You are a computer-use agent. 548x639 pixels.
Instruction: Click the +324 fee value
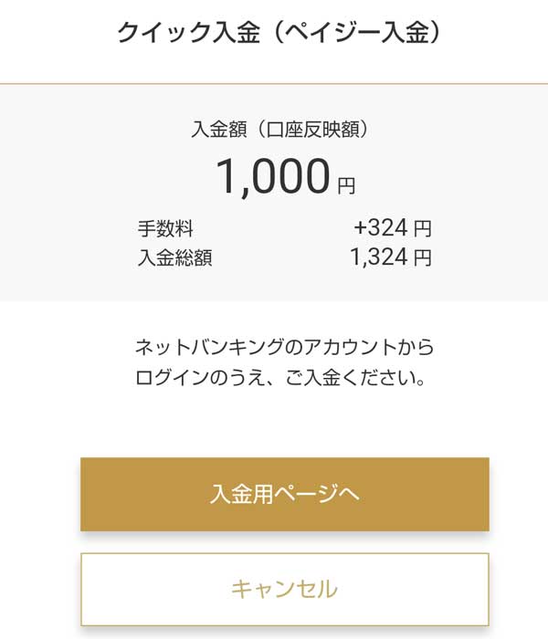[380, 228]
